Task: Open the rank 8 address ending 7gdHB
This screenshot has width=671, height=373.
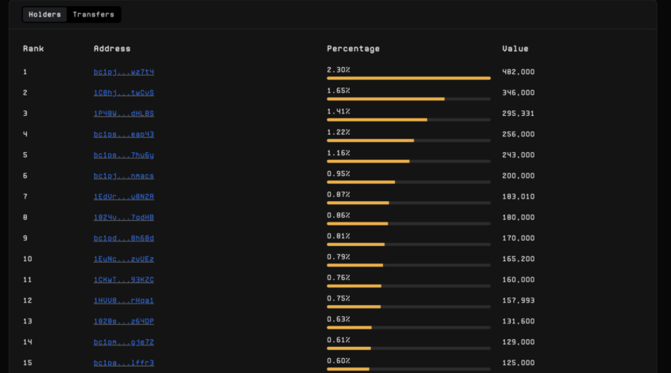Action: (124, 218)
